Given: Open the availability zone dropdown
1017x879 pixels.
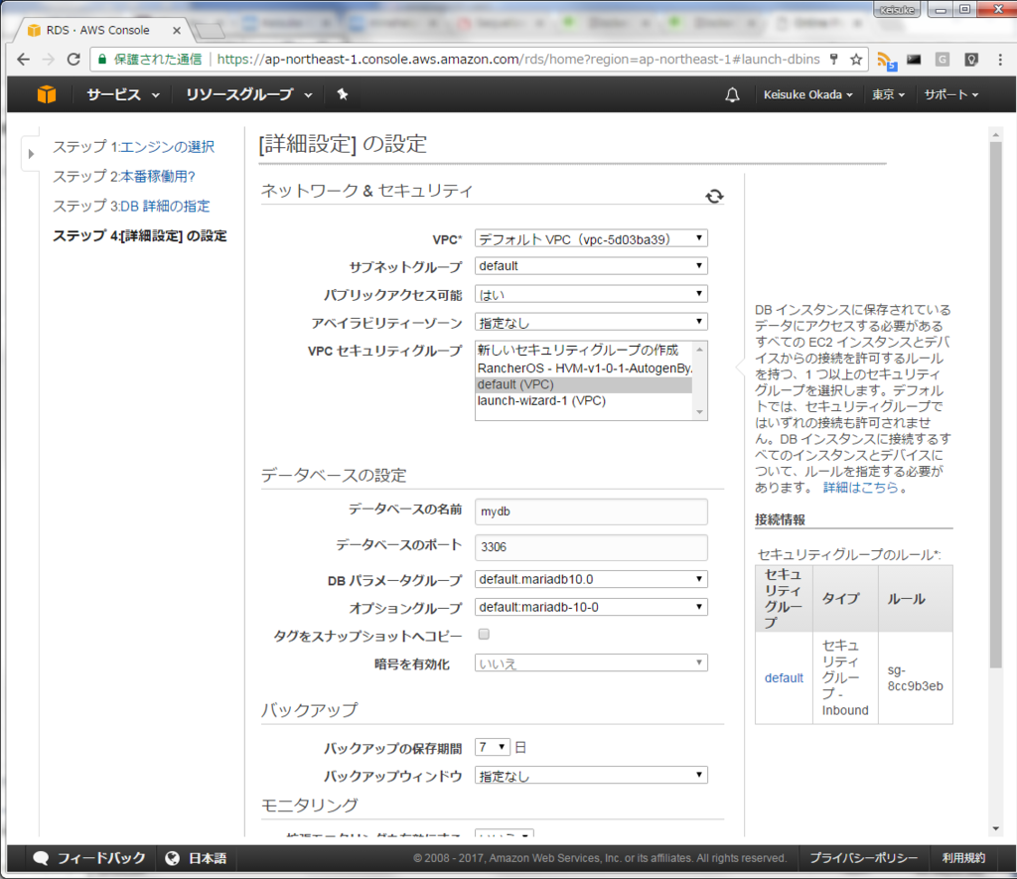Looking at the screenshot, I should point(591,322).
